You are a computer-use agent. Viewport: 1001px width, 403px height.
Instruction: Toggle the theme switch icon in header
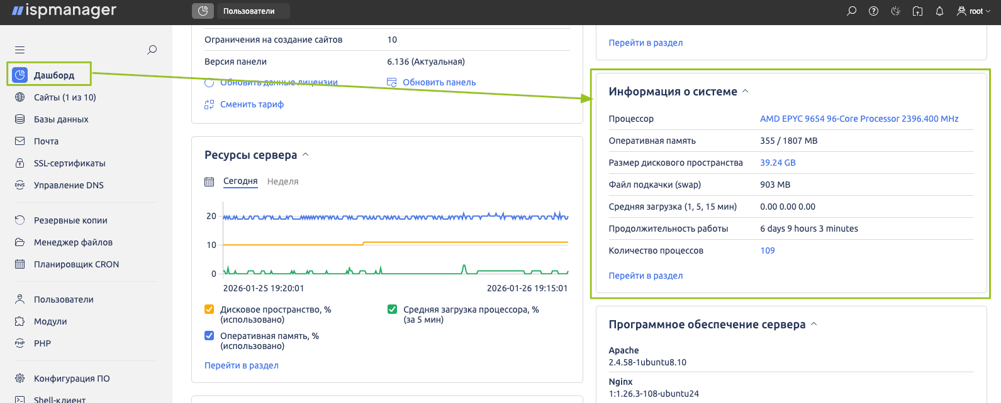click(895, 11)
